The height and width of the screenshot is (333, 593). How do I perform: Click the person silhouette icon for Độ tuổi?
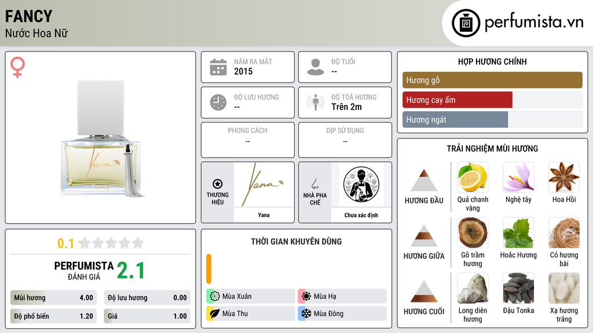click(316, 67)
